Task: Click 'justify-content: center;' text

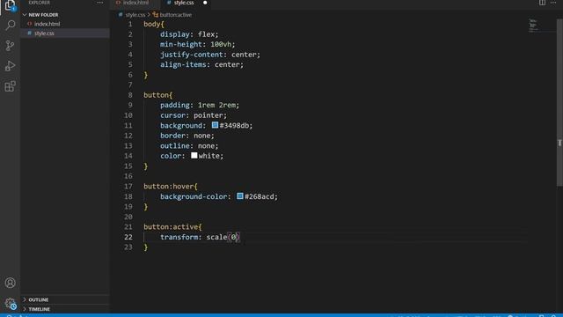Action: pyautogui.click(x=210, y=55)
